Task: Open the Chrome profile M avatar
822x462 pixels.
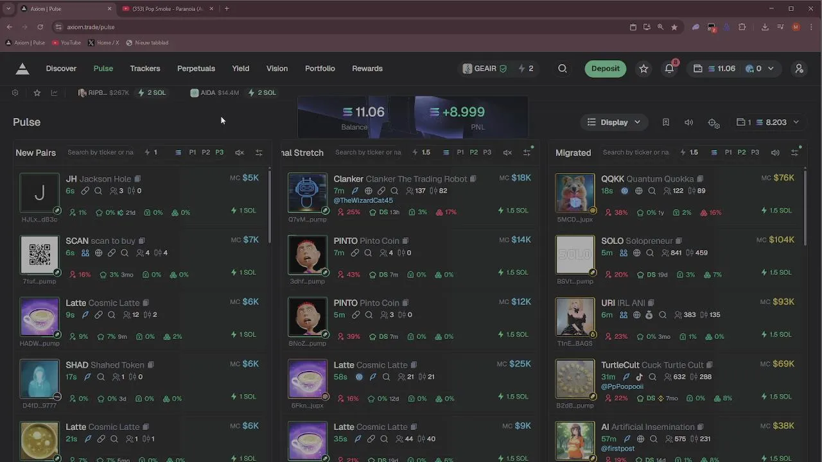Action: pos(796,27)
